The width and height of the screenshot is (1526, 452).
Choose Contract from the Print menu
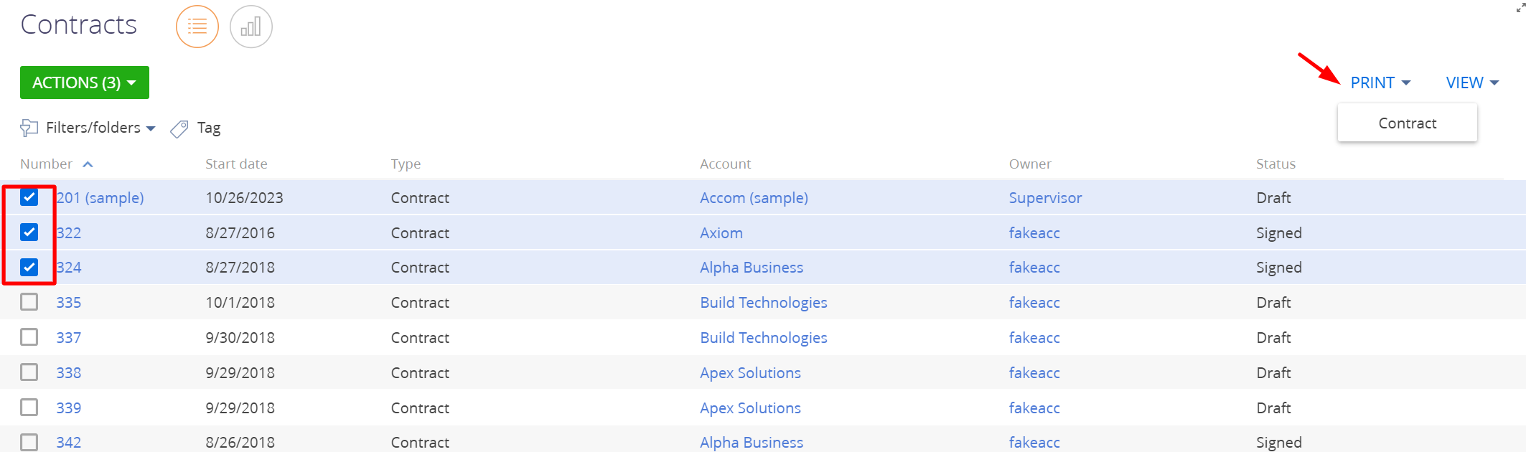tap(1408, 123)
